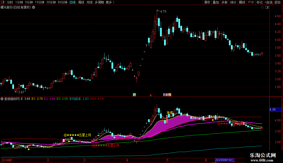Open the 股朋指标网 indicator dropdown arrow
Screen dimensions: 283x163
tap(2, 99)
